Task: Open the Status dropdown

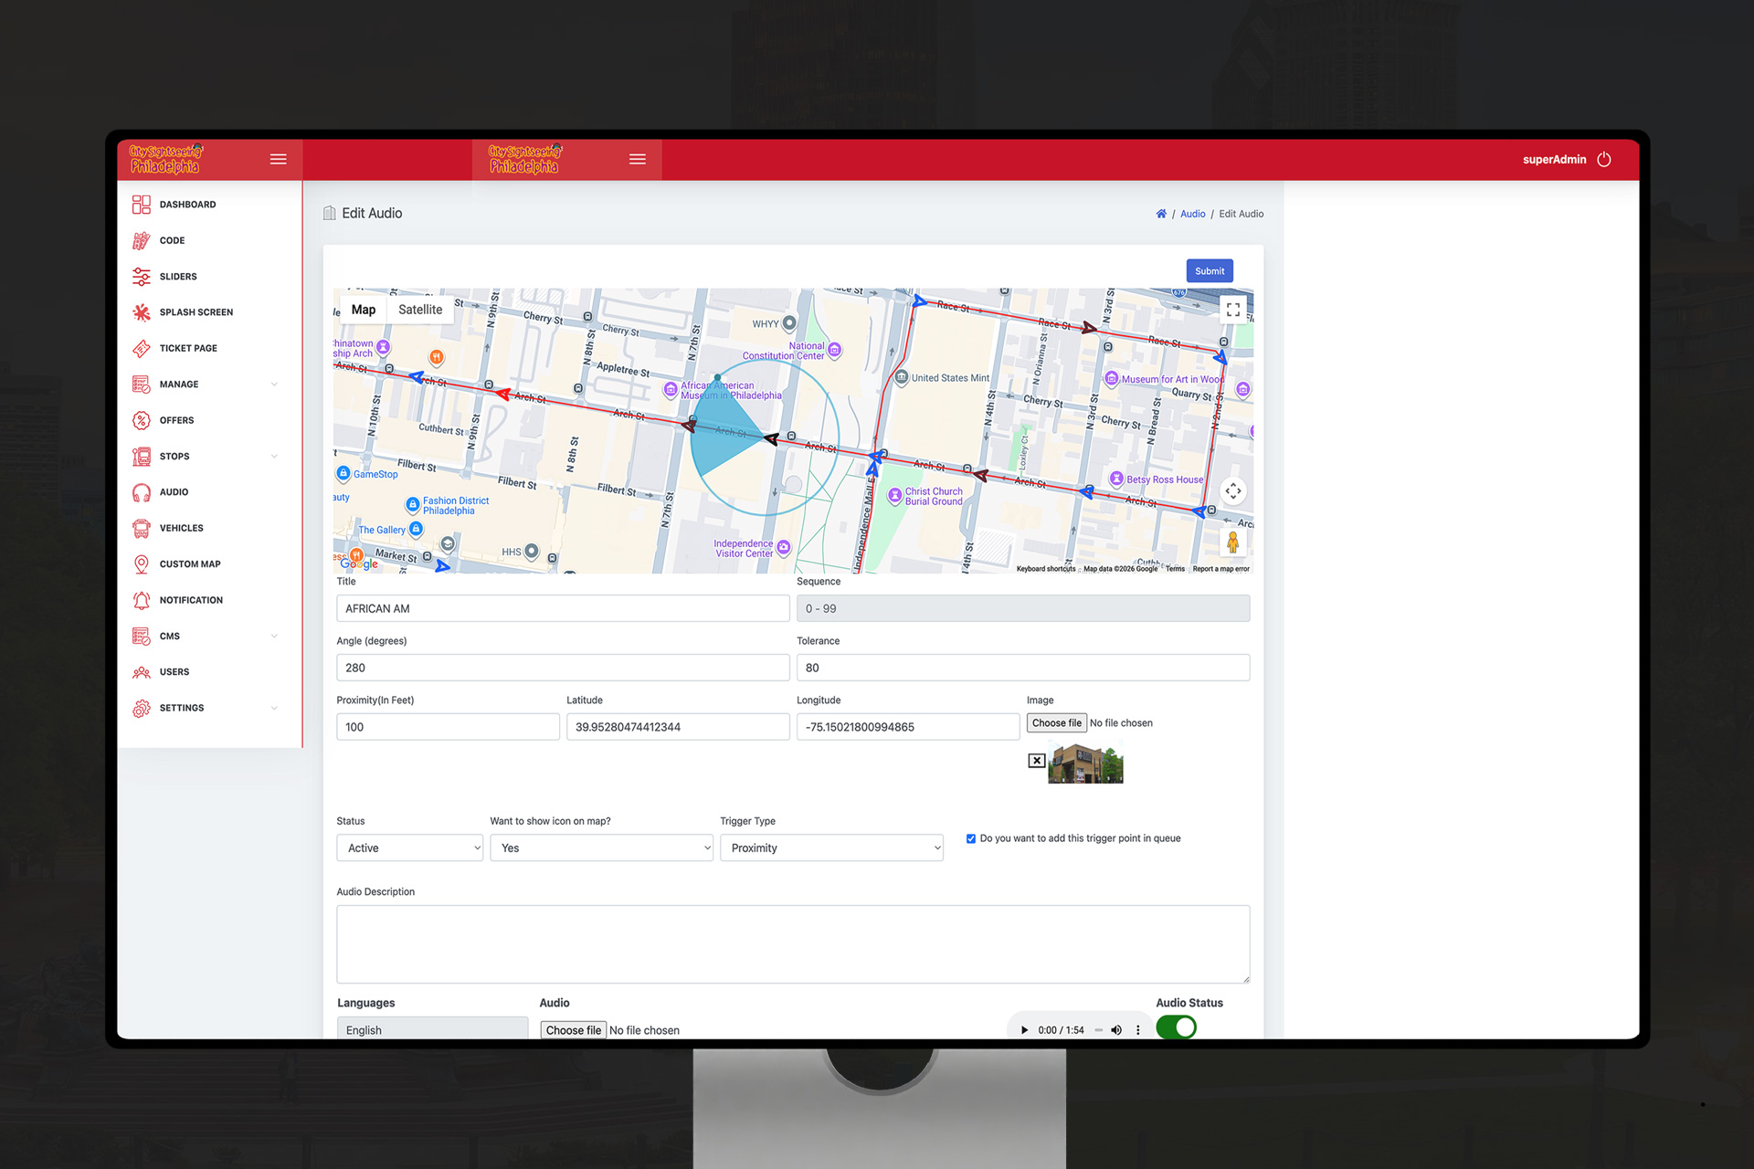Action: (409, 848)
